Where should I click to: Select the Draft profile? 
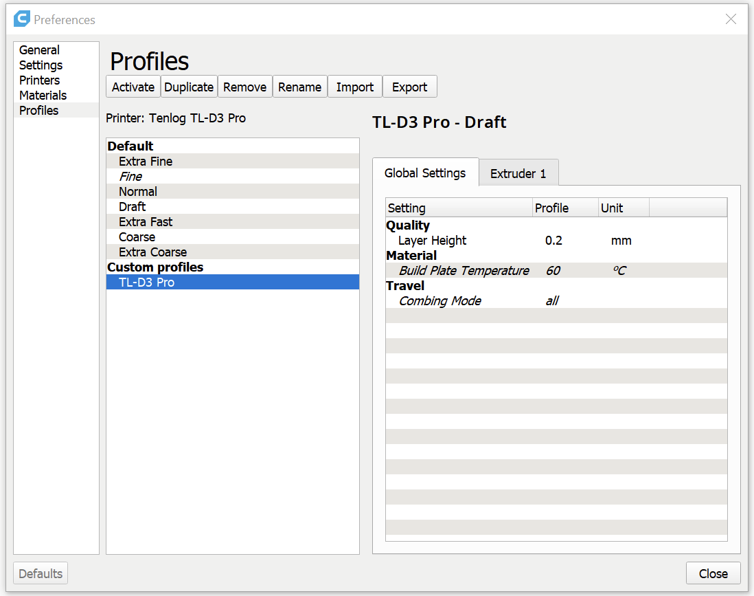[233, 206]
